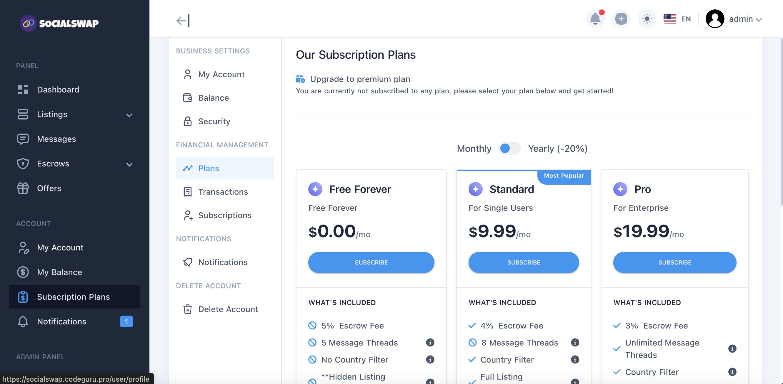The image size is (783, 384).
Task: Click the plus icon in header
Action: (x=621, y=19)
